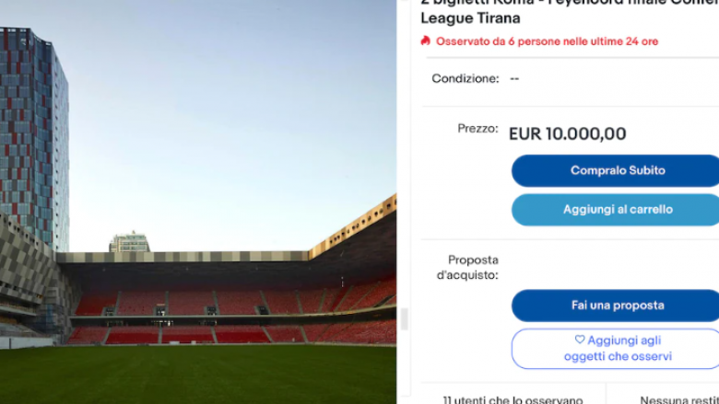Click the red stadium seats in photo
The image size is (719, 404).
pos(230,316)
